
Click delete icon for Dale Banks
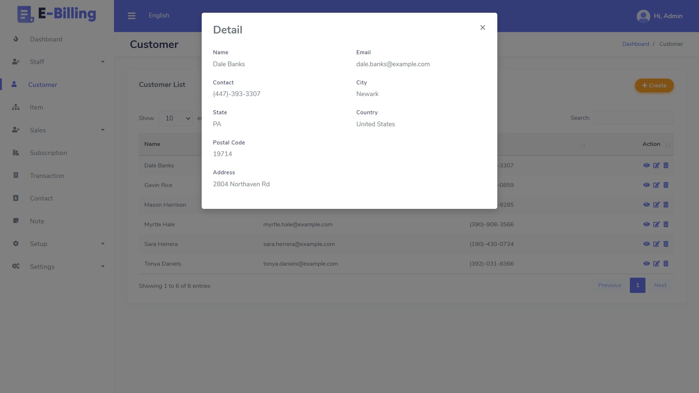point(666,166)
